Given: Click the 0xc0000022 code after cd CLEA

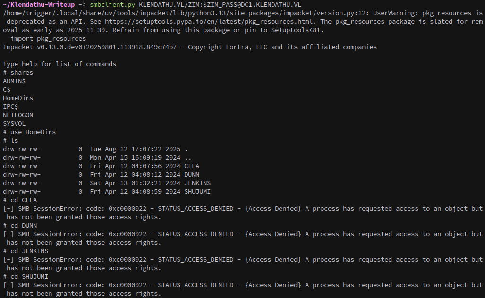Looking at the screenshot, I should tap(128, 209).
